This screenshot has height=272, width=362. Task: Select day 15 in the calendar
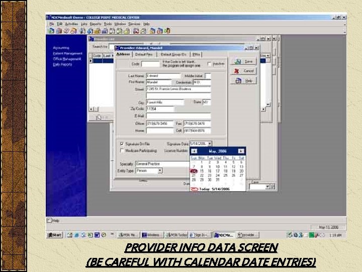pos(202,171)
